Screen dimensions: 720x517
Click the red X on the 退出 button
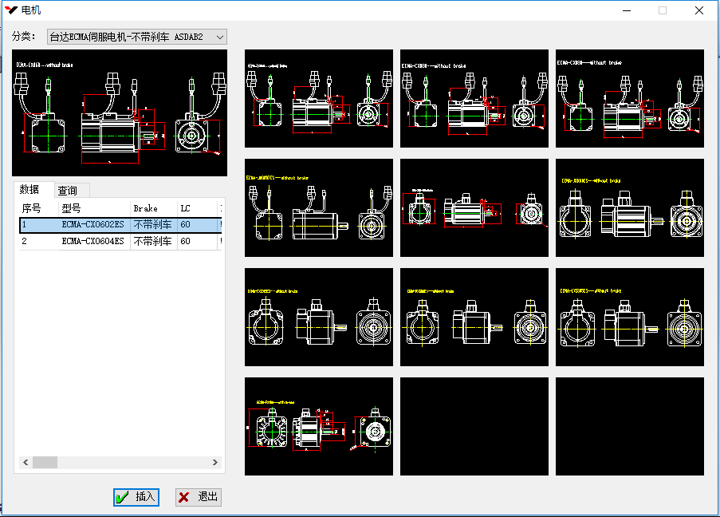click(x=184, y=497)
